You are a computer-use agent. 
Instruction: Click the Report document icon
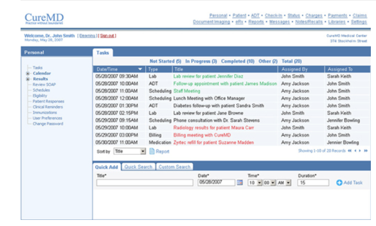tap(152, 151)
